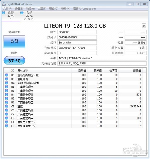
Task: Select the 重新分配扇区计数 attribute name
Action: (28, 75)
